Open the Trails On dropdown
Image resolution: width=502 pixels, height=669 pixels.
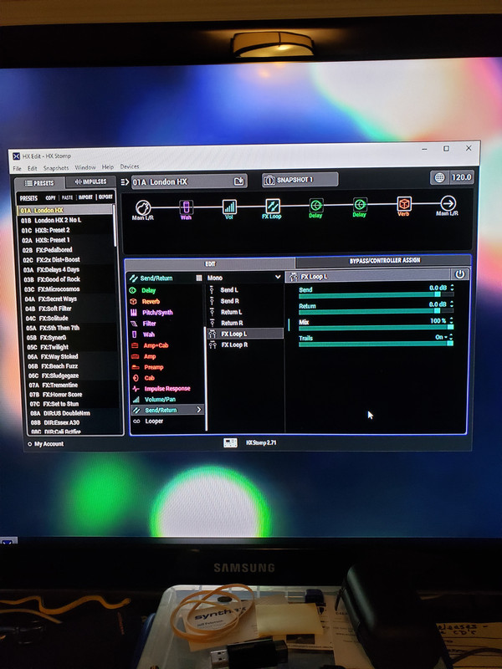(443, 337)
